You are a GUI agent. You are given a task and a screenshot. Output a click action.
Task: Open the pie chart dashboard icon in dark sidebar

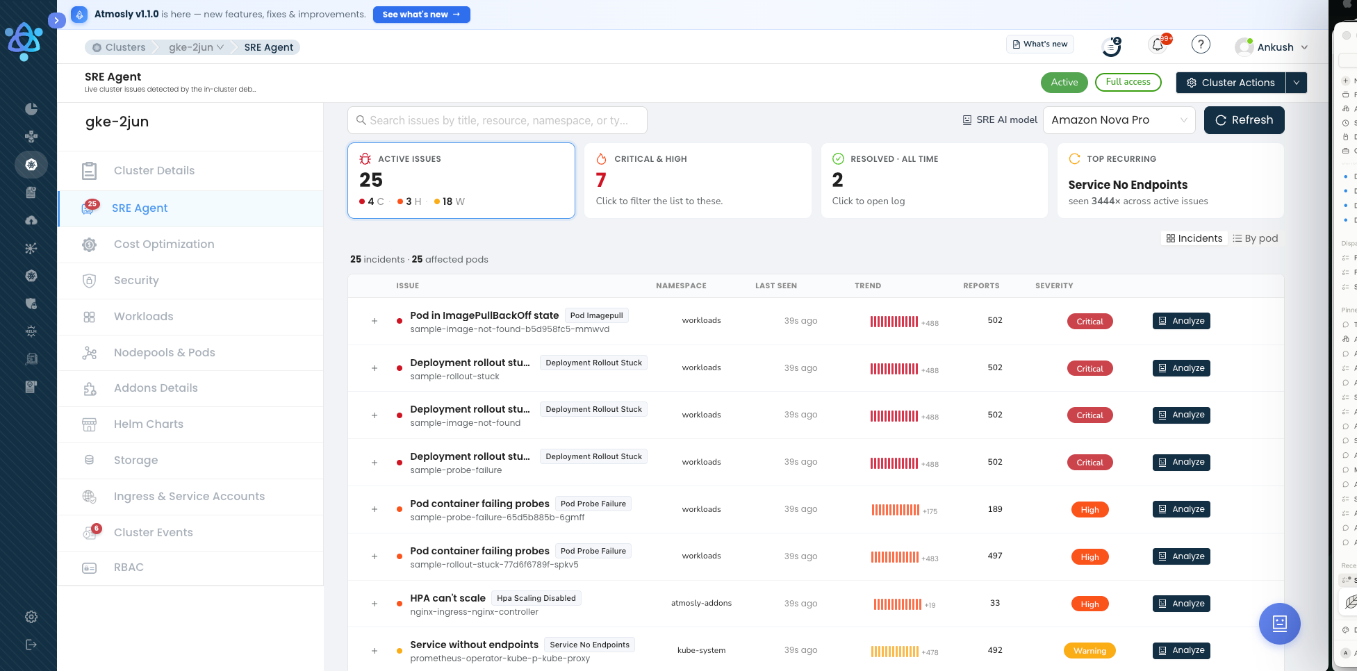pyautogui.click(x=31, y=109)
